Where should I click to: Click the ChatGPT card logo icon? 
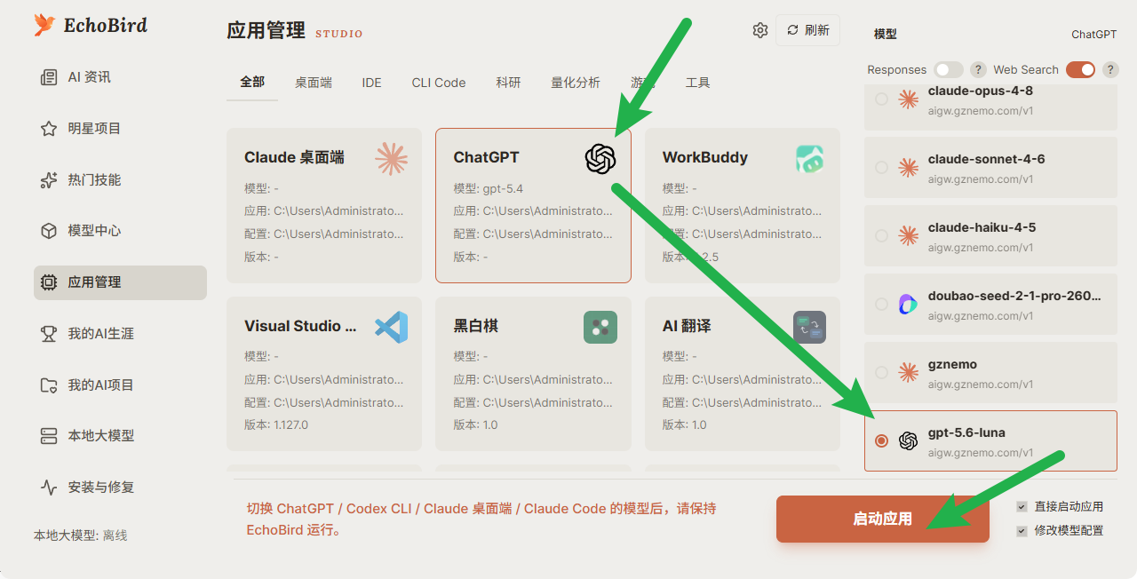coord(600,159)
